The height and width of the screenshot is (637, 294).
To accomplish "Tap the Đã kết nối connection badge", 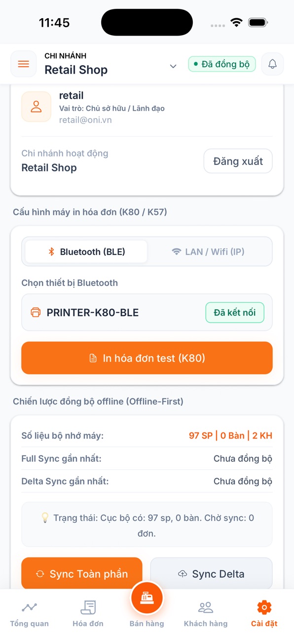I will pos(235,313).
